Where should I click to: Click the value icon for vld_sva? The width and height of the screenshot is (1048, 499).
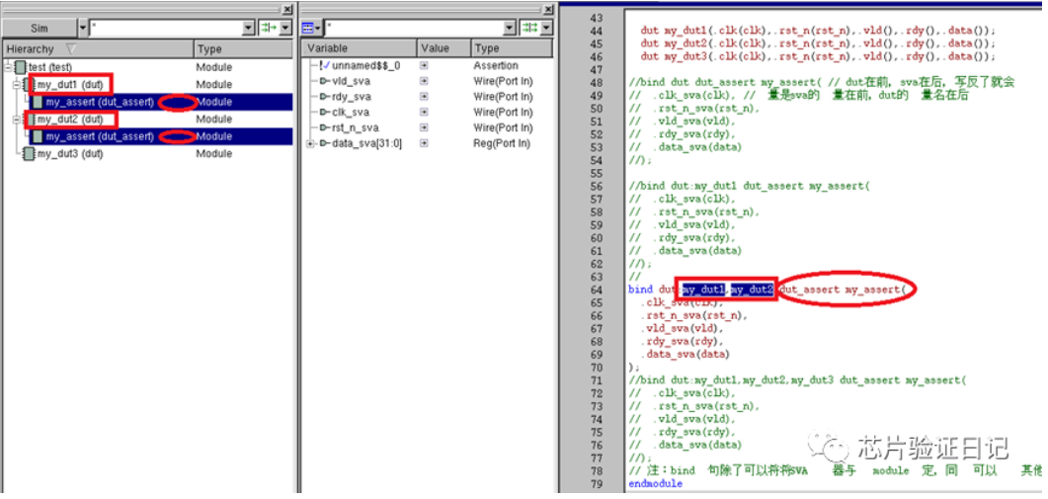424,81
